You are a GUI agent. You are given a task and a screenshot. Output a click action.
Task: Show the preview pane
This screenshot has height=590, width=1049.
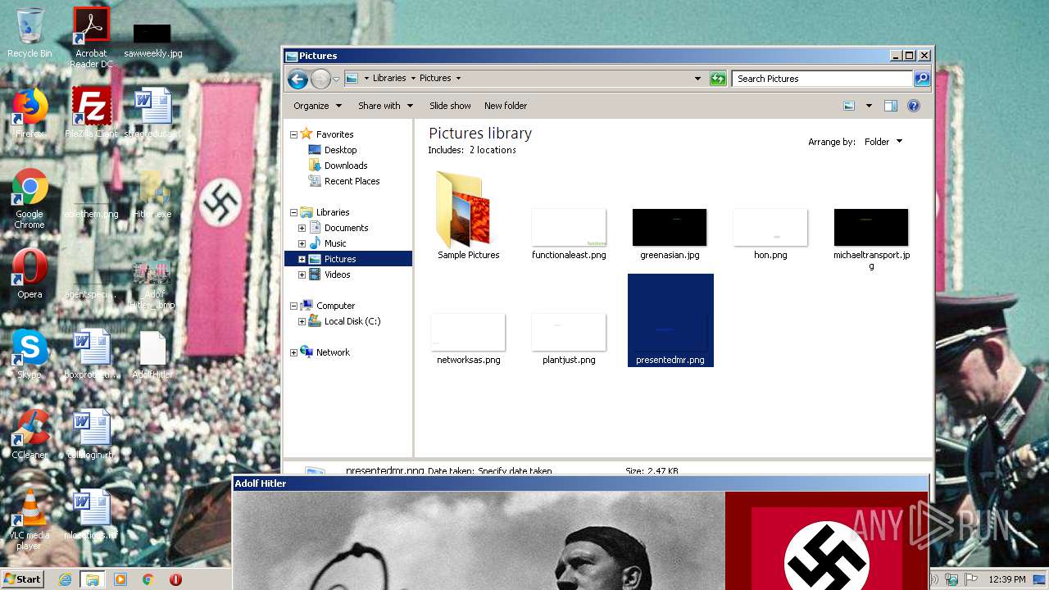coord(891,106)
